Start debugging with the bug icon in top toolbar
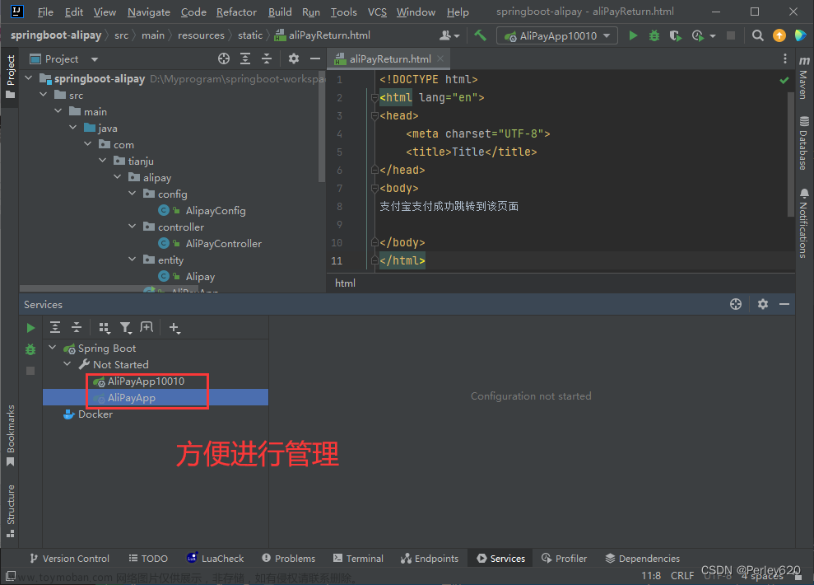The width and height of the screenshot is (814, 585). [x=654, y=35]
